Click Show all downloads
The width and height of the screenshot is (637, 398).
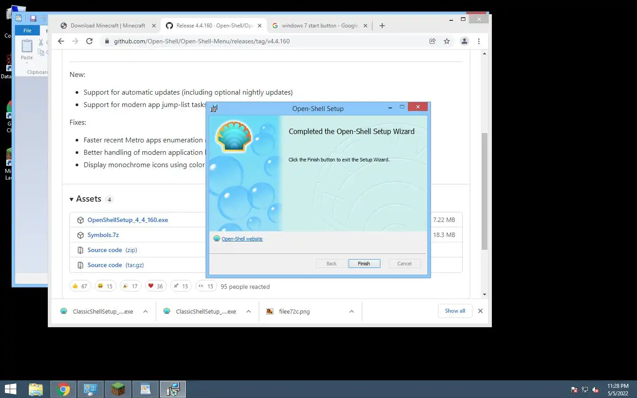[x=455, y=311]
